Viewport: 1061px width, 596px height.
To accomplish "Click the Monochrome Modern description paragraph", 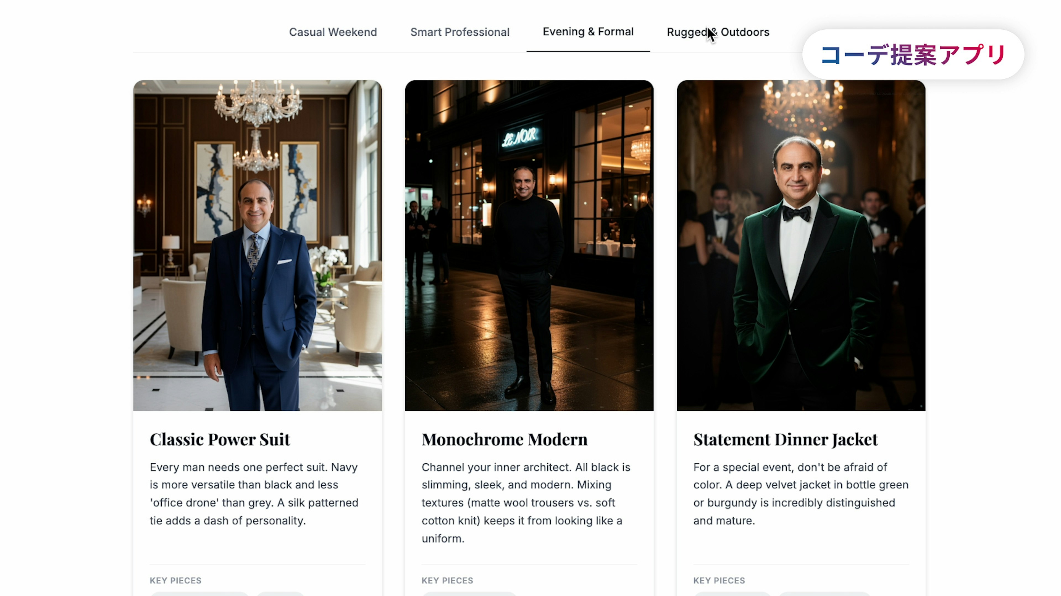I will (526, 503).
